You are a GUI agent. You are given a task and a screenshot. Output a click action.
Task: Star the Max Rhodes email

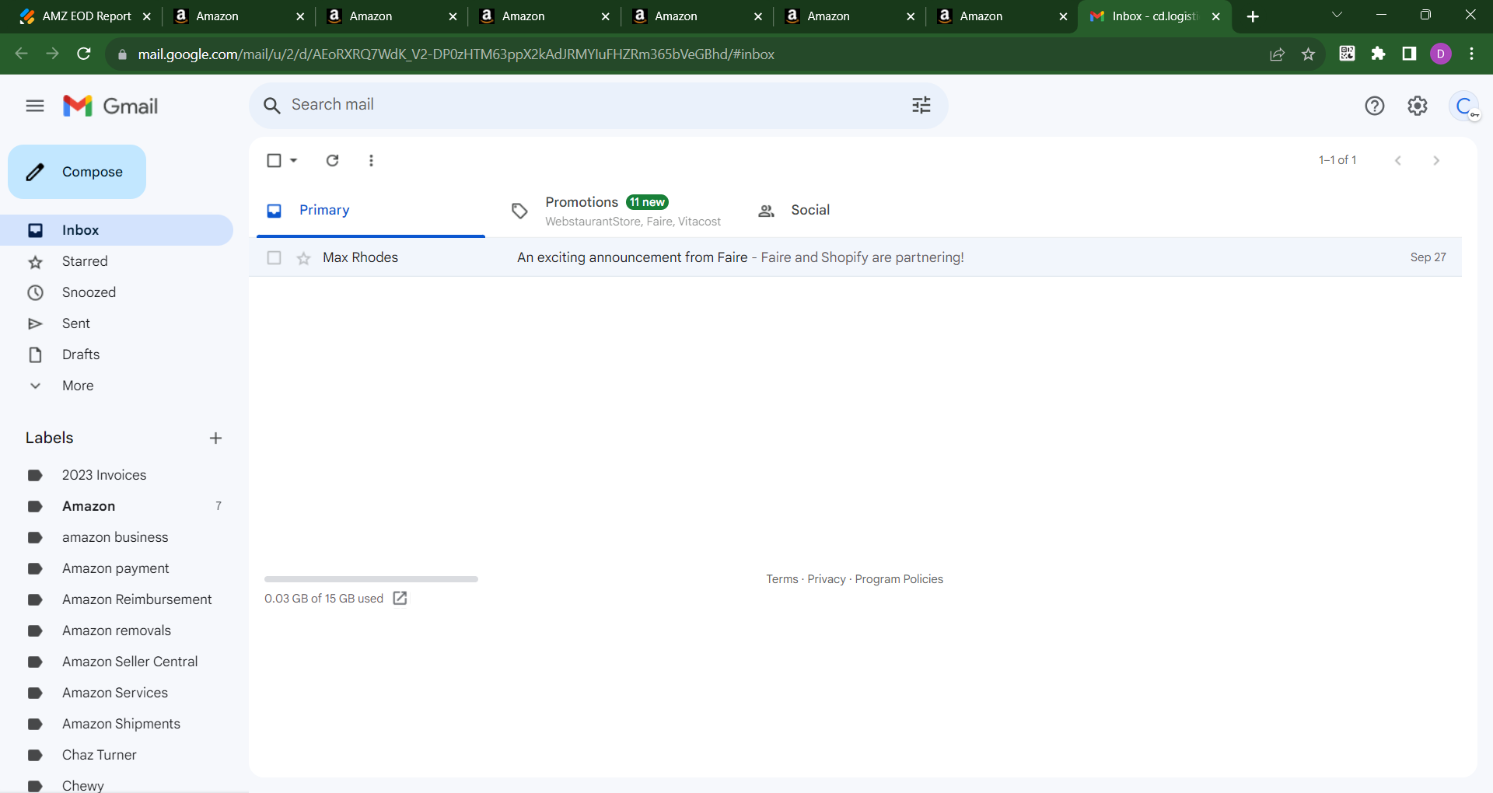pos(303,258)
